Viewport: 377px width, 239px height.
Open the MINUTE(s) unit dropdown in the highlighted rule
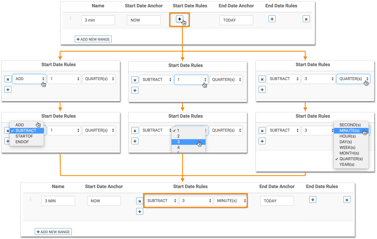click(231, 201)
